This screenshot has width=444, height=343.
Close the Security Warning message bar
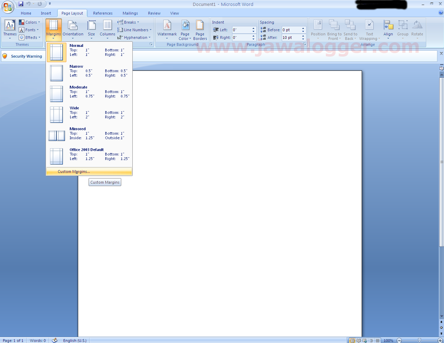(441, 53)
